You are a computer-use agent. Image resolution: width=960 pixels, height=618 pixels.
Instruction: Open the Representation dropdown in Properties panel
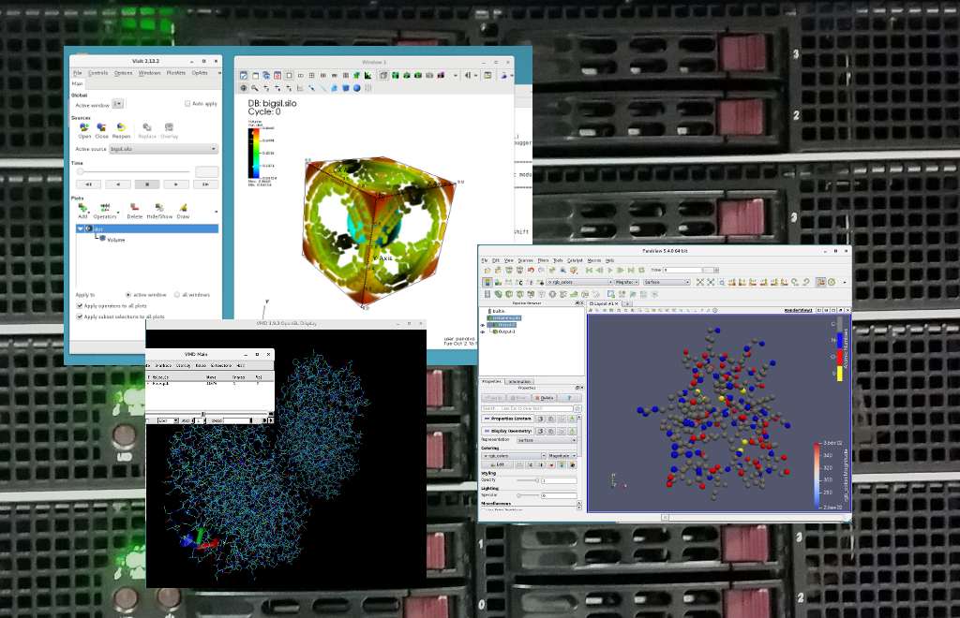547,440
